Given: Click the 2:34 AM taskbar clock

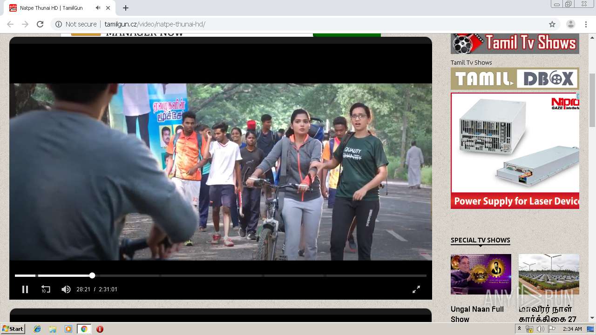Looking at the screenshot, I should pyautogui.click(x=572, y=329).
